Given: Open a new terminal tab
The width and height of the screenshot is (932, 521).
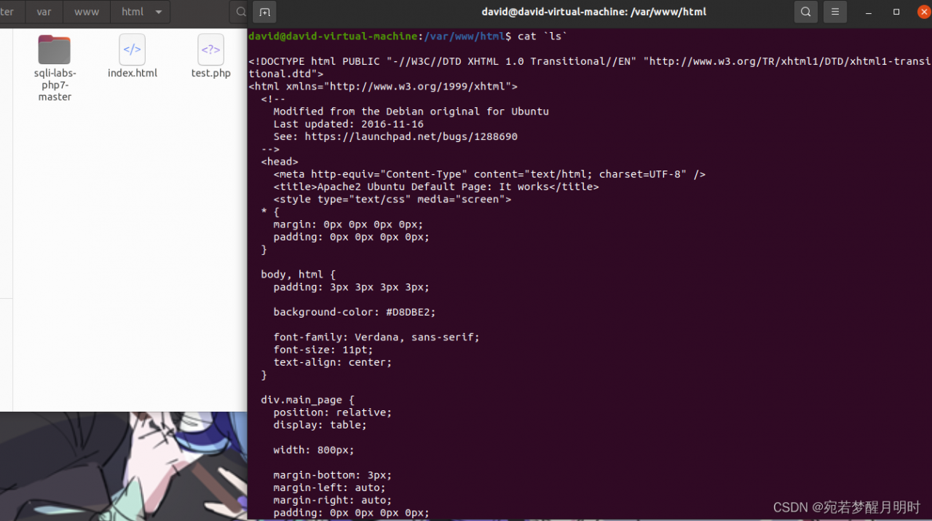Looking at the screenshot, I should [264, 12].
